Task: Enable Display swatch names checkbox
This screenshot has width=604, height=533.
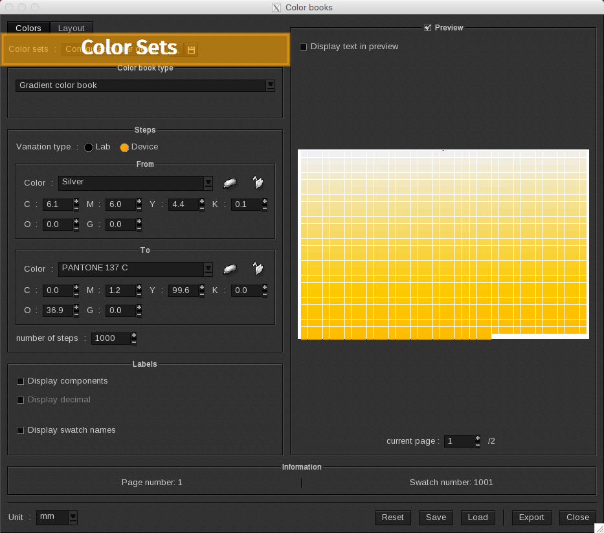Action: [21, 431]
